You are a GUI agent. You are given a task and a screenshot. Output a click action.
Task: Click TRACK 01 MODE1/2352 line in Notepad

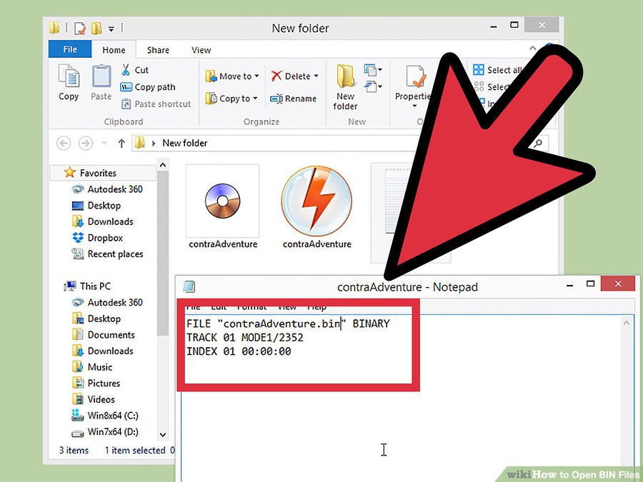tap(245, 338)
